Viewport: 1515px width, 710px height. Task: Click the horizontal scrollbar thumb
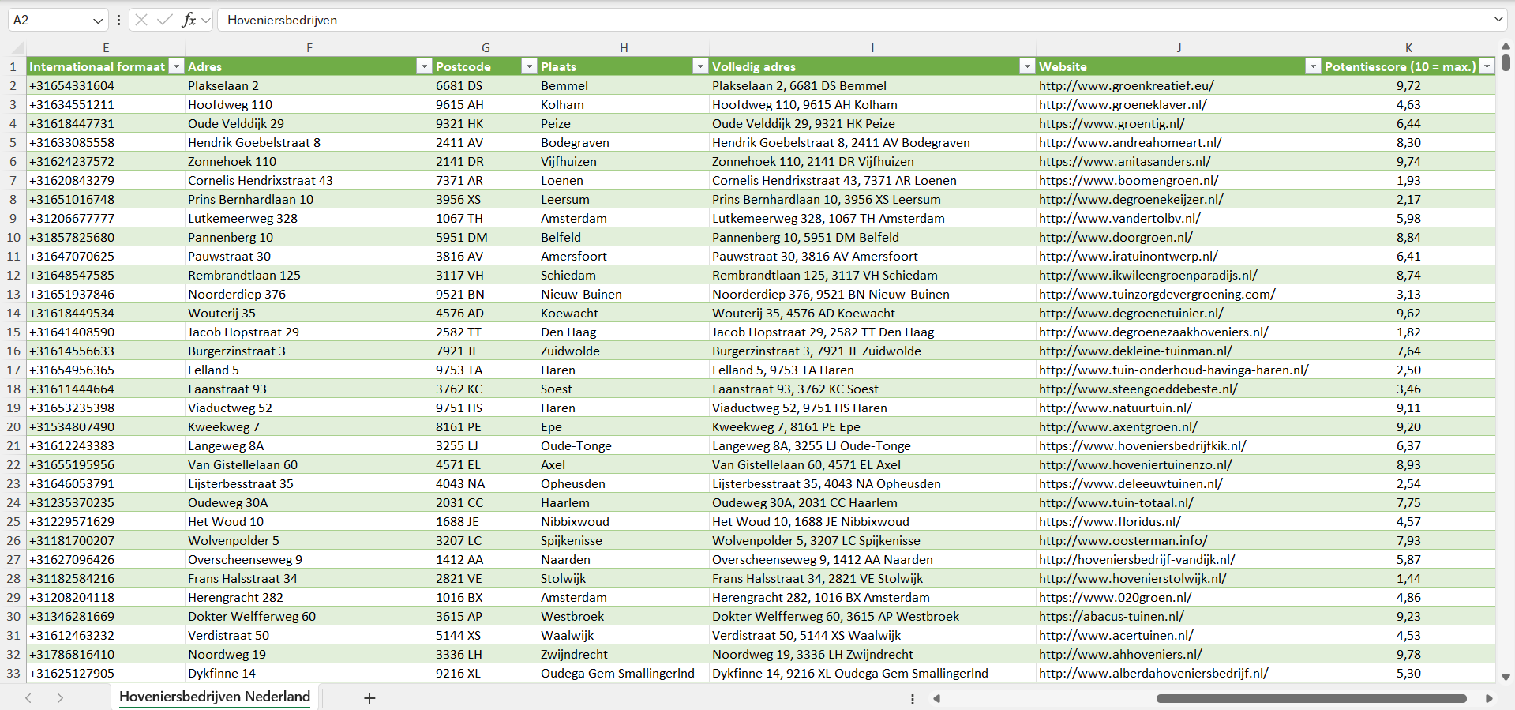pyautogui.click(x=1311, y=698)
